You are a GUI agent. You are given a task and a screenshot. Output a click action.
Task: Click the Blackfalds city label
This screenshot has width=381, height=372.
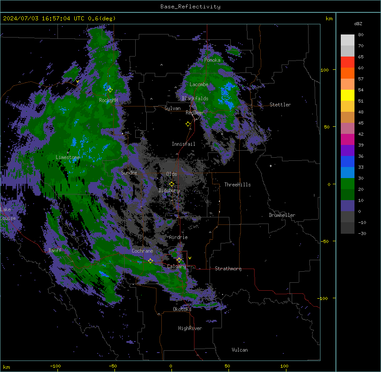195,99
